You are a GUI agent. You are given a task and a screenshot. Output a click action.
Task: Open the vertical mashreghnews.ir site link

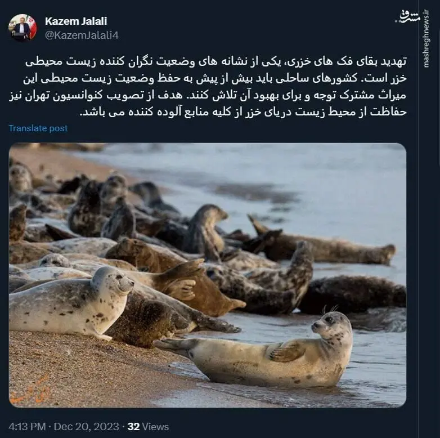[x=426, y=38]
